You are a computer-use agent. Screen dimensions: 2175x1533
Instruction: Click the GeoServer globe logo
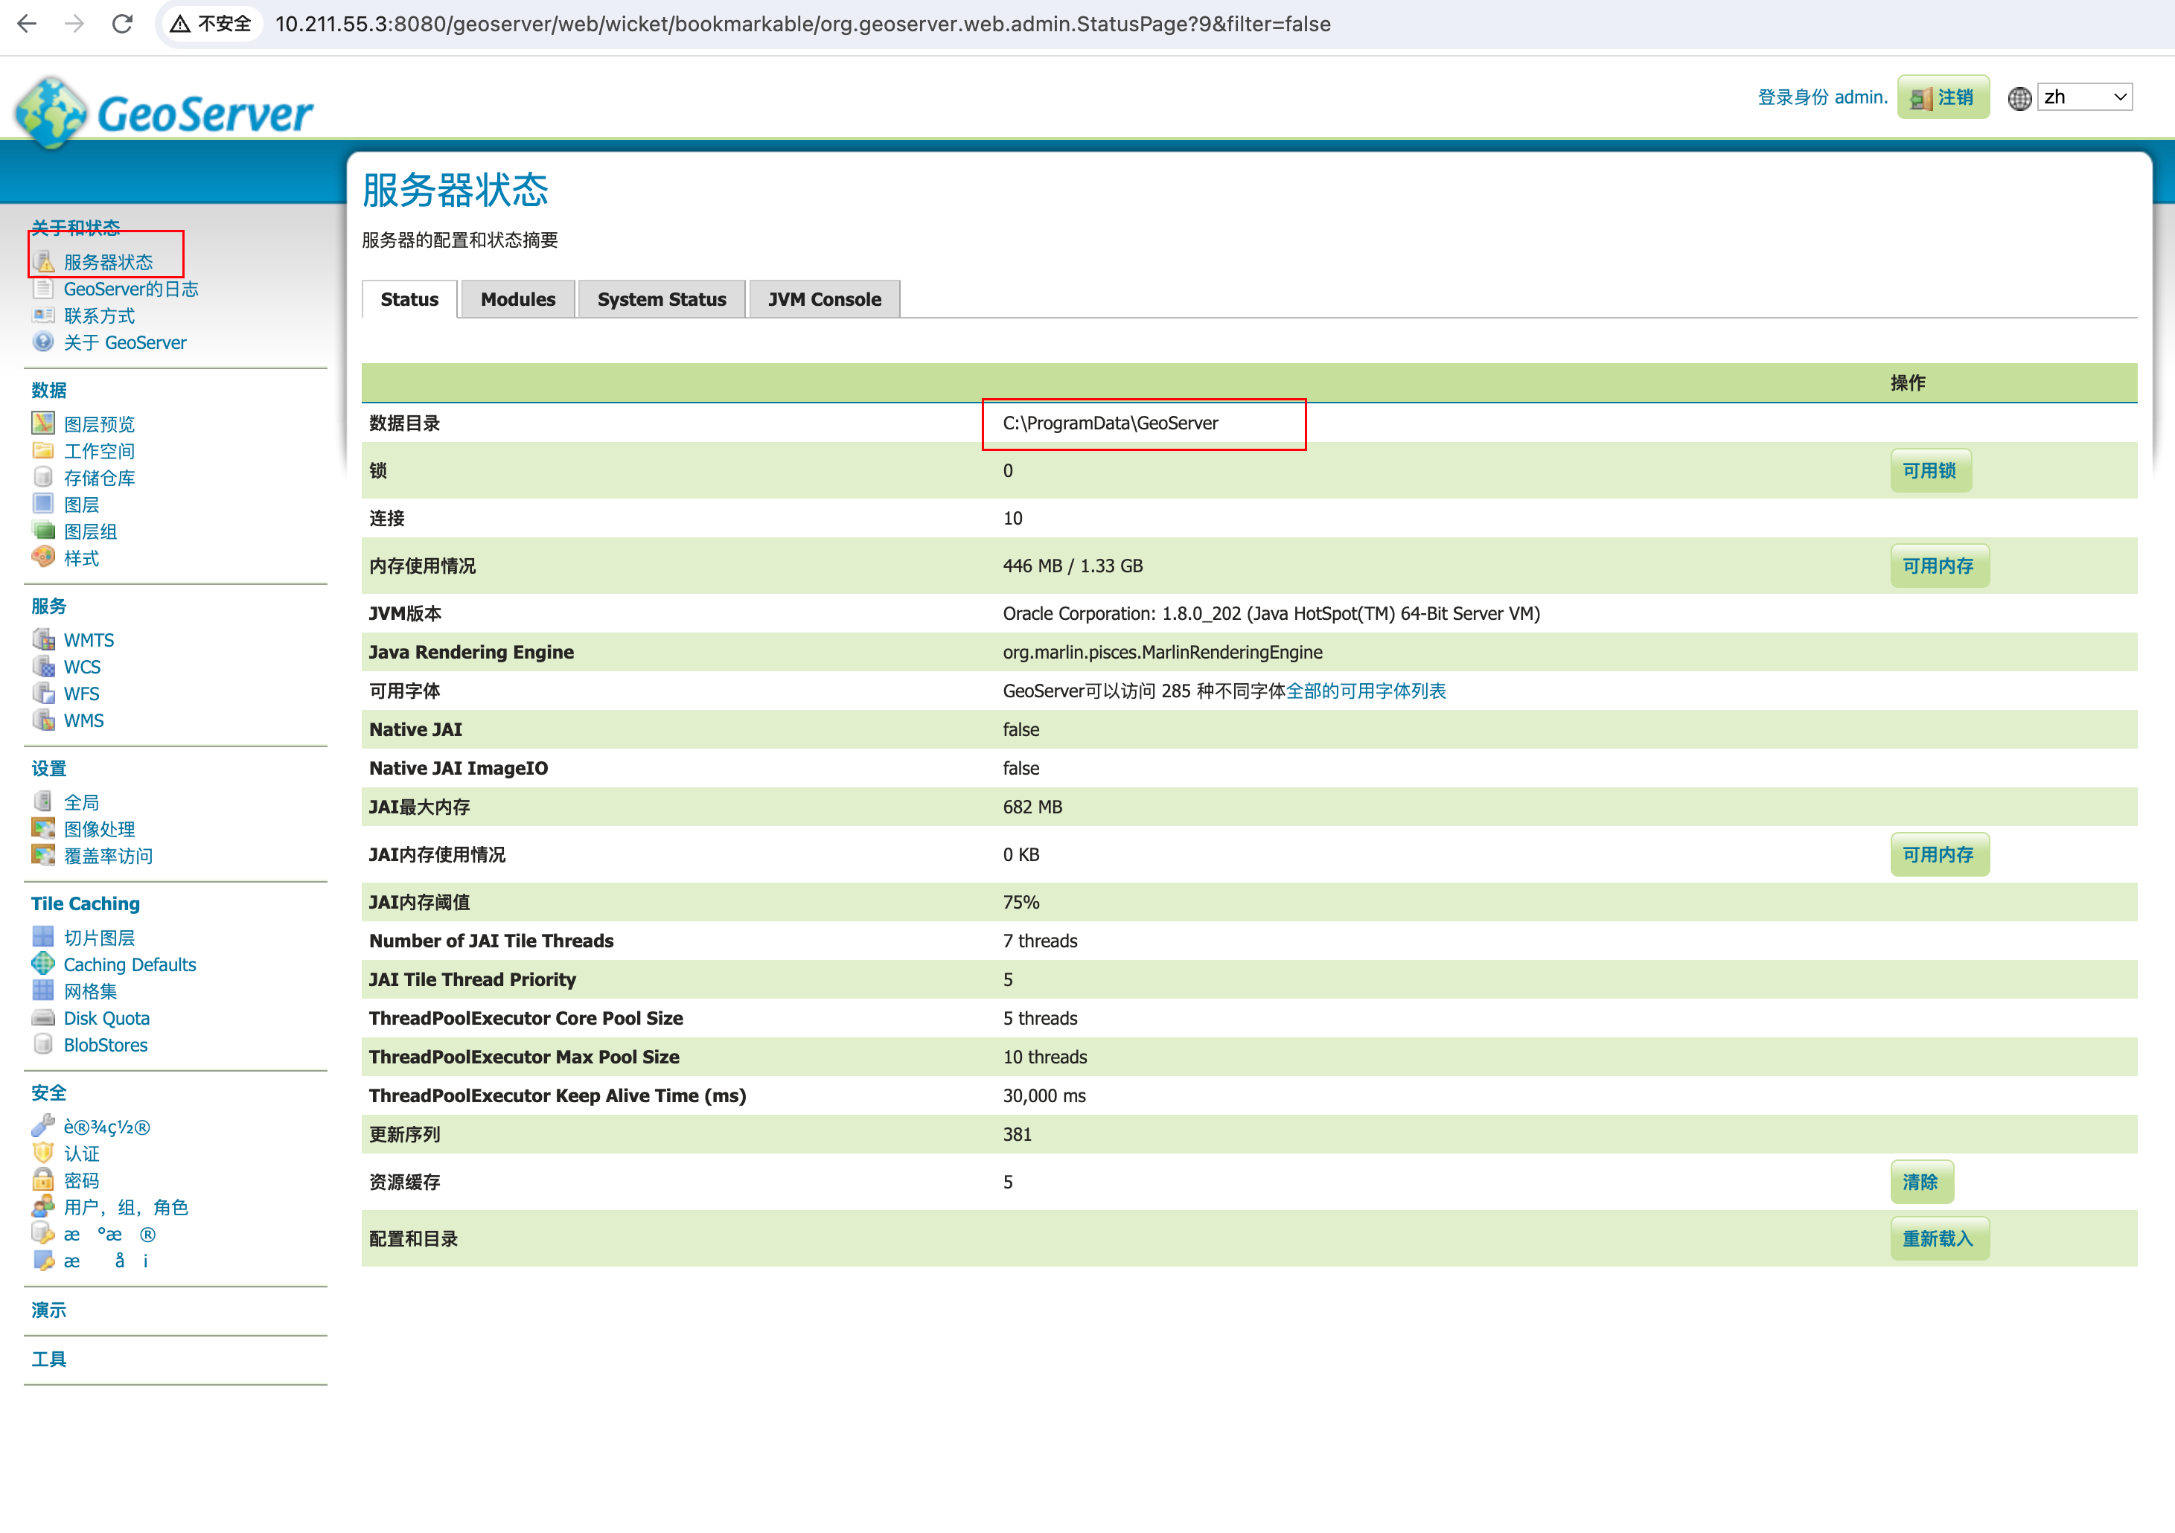click(x=52, y=114)
